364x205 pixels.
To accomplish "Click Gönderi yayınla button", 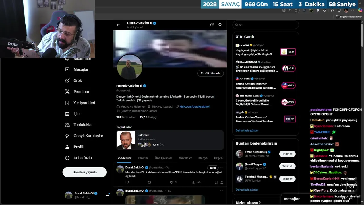I will (x=84, y=172).
